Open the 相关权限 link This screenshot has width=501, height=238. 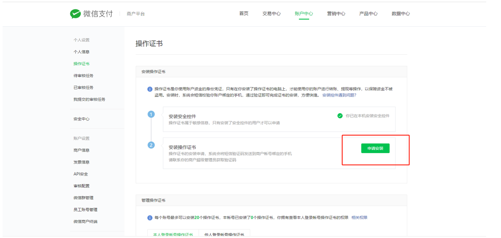point(359,218)
